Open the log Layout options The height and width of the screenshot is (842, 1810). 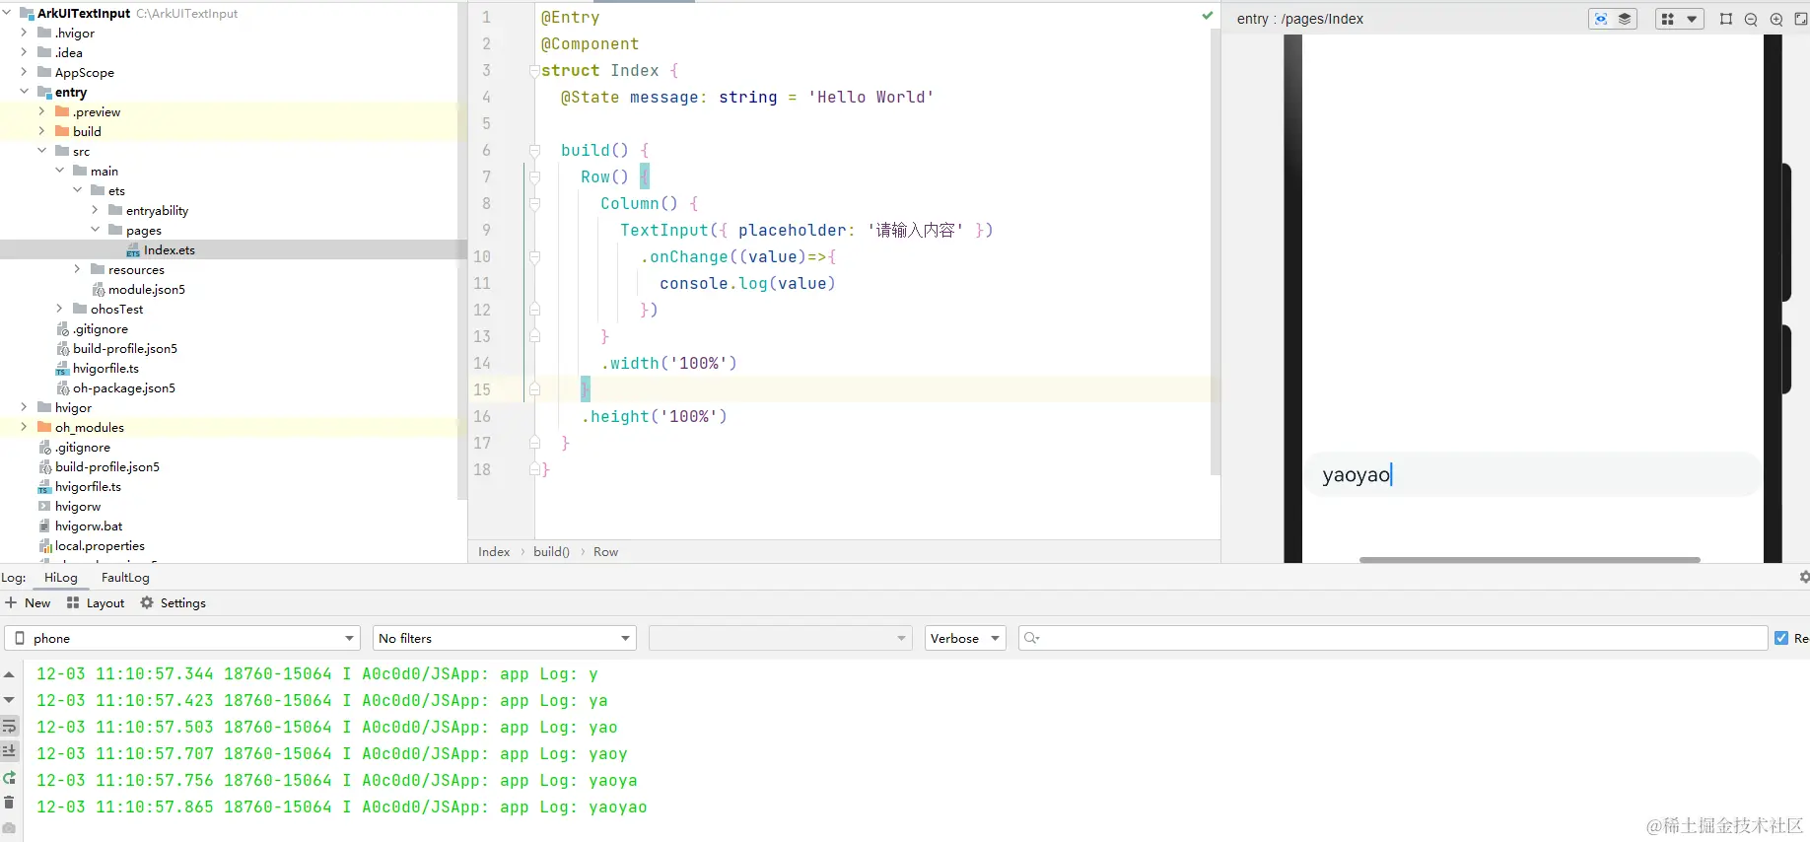(x=96, y=602)
